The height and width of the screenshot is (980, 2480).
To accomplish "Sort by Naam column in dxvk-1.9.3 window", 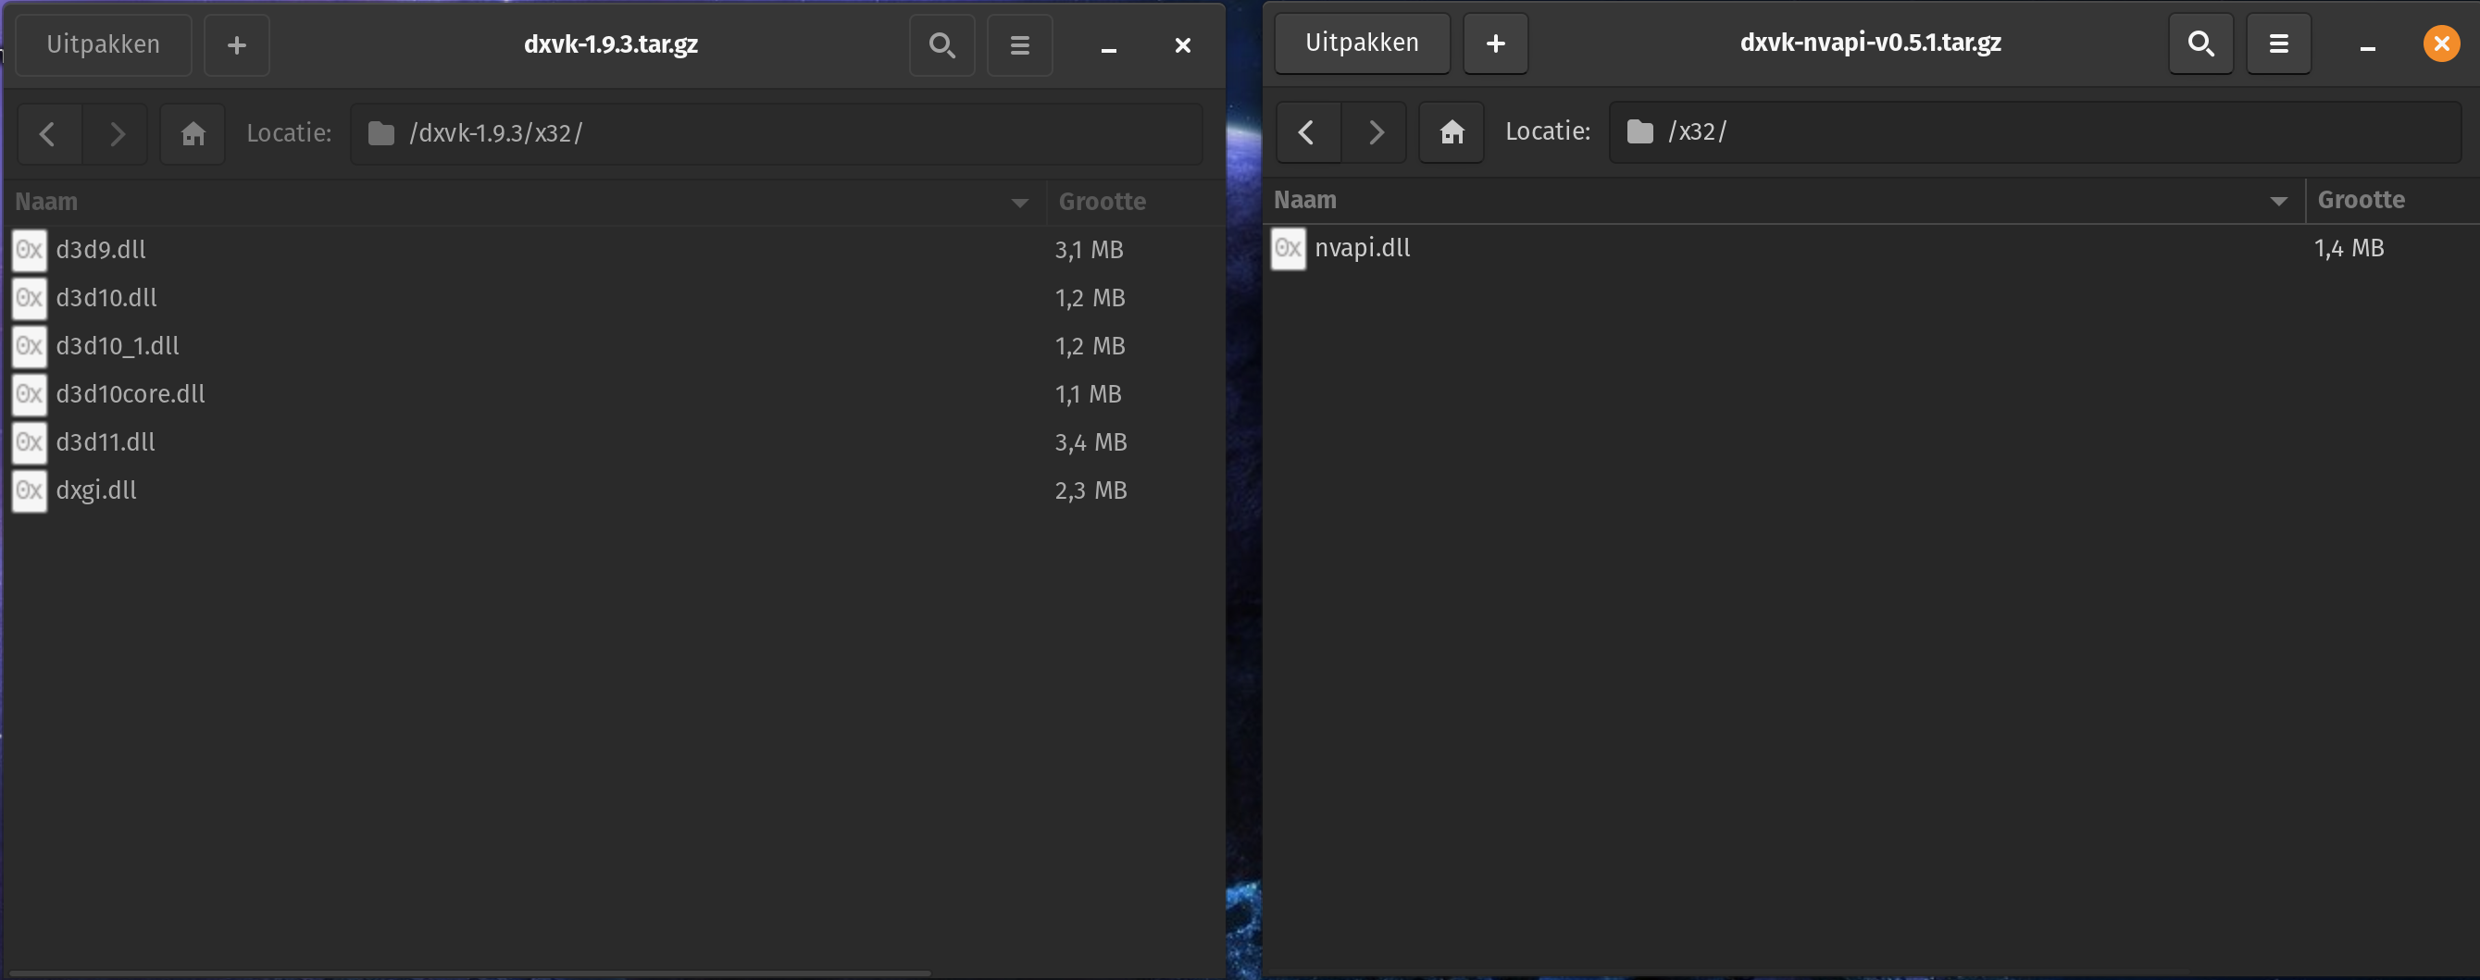I will pyautogui.click(x=524, y=202).
